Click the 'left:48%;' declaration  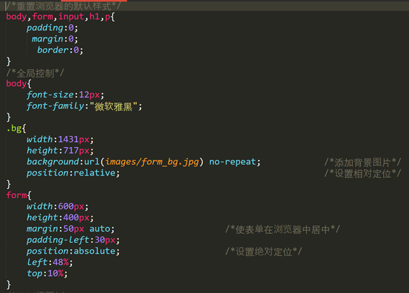point(50,263)
